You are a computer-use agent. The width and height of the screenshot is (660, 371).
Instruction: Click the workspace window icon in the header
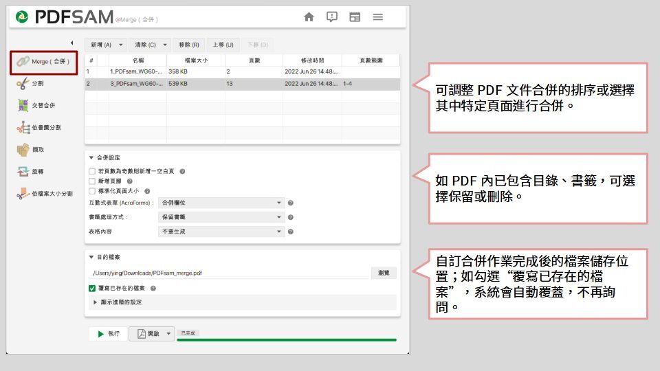tap(355, 17)
